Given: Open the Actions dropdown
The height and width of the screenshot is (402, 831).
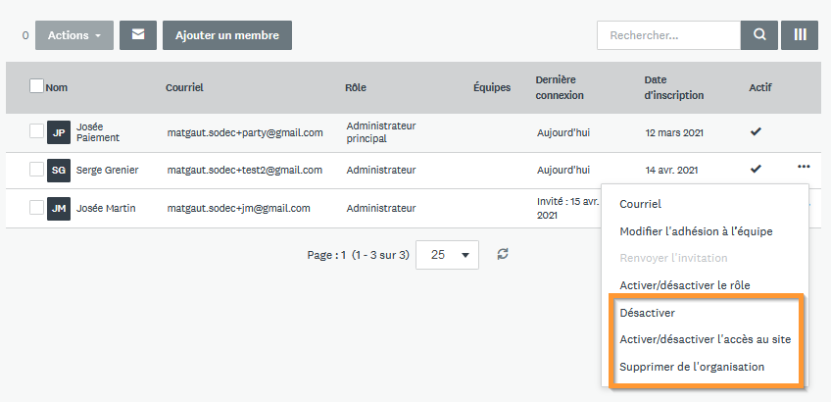Looking at the screenshot, I should coord(74,35).
